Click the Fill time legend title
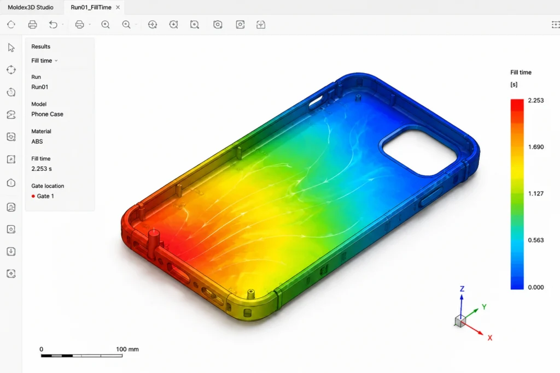 521,73
